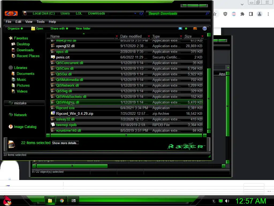The image size is (274, 206).
Task: Go back with the orange left arrow
Action: (8, 13)
